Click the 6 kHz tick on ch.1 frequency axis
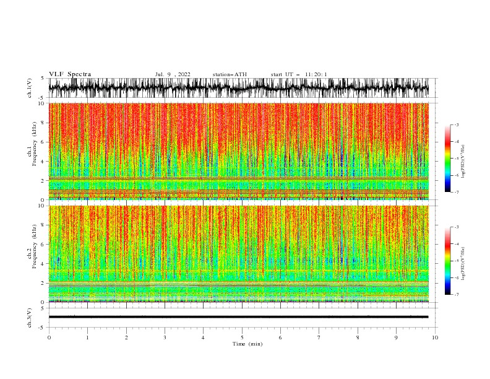 pyautogui.click(x=43, y=142)
